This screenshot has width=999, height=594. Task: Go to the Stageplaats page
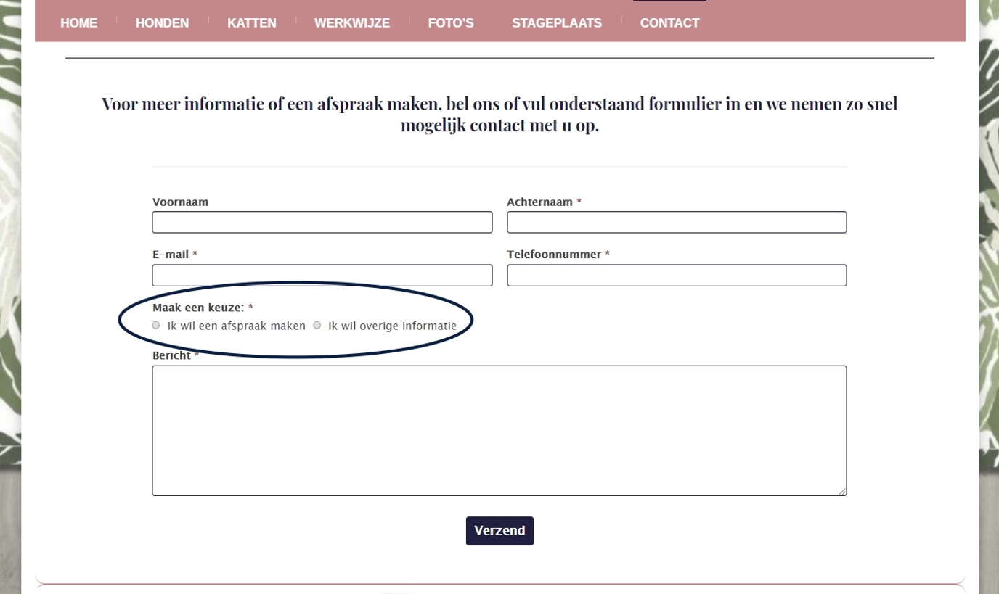tap(556, 23)
